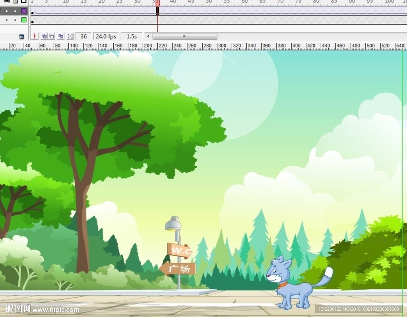Enable Onion Skin mode
Image resolution: width=407 pixels, height=317 pixels.
click(x=44, y=37)
